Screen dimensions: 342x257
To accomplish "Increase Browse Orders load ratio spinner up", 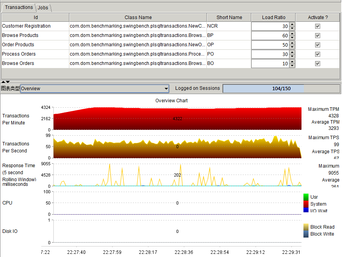I will click(292, 61).
